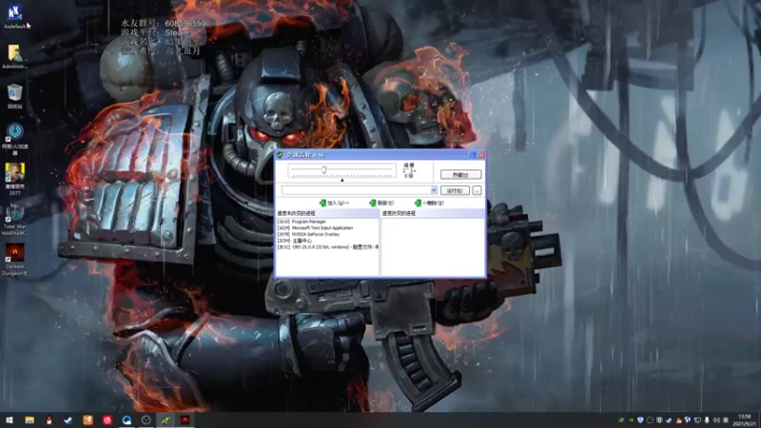This screenshot has height=428, width=761.
Task: Click the Add (加入) green arrow button
Action: pos(334,203)
